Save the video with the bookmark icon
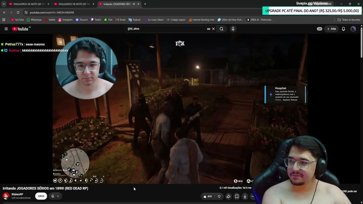This screenshot has width=363, height=204. (237, 196)
